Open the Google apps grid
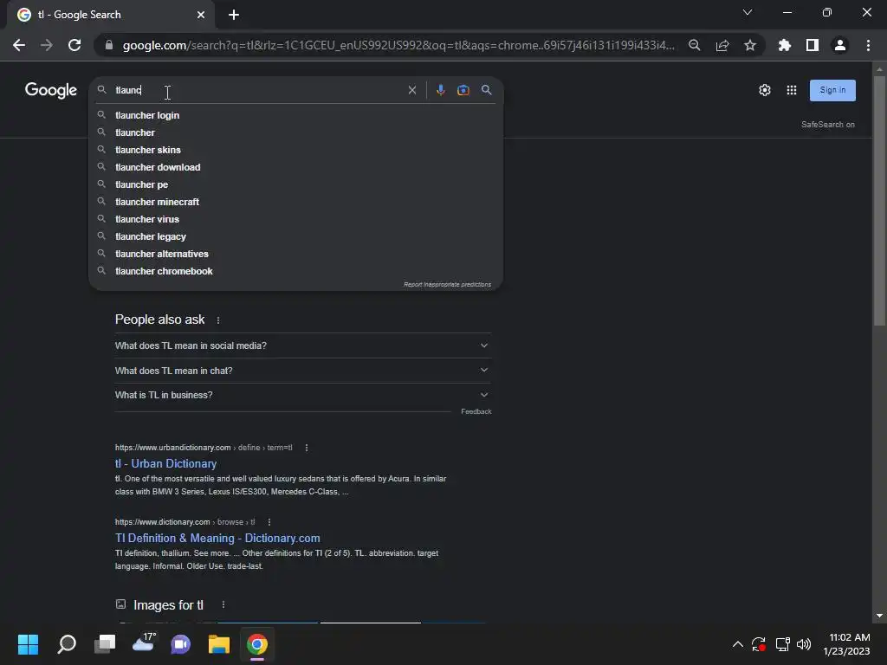The height and width of the screenshot is (665, 887). 792,90
